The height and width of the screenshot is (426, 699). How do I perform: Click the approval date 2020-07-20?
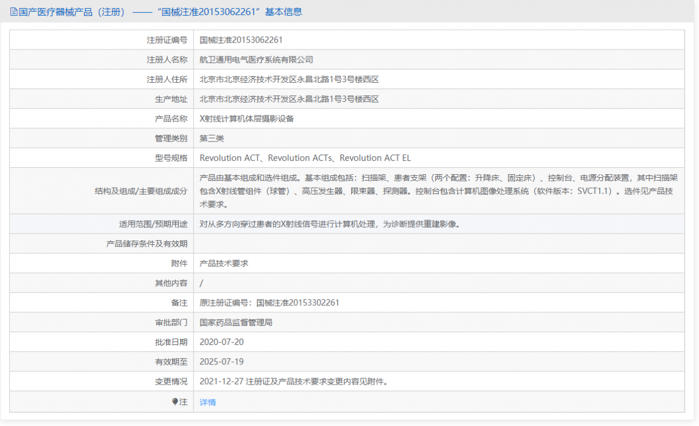(222, 342)
